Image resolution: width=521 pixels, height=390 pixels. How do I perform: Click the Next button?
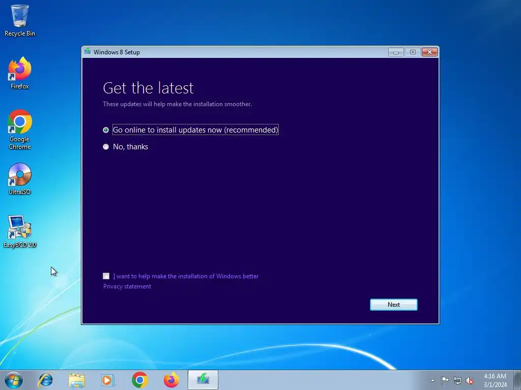[393, 305]
